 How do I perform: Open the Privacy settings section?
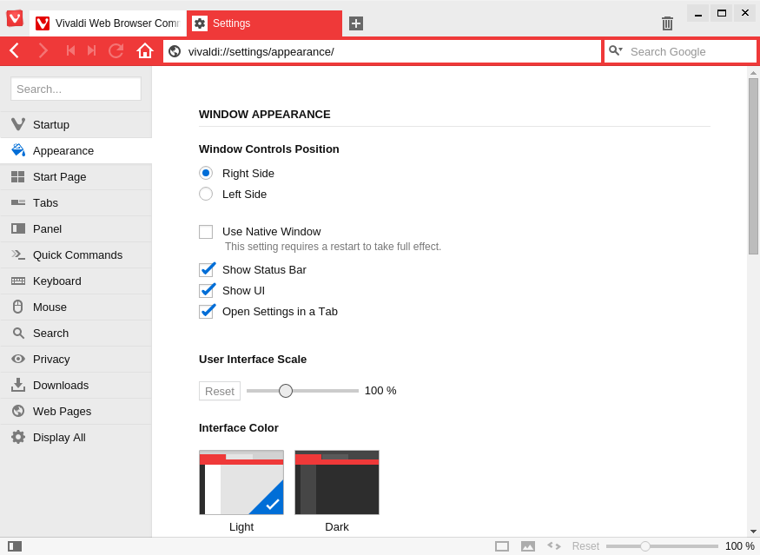tap(76, 360)
